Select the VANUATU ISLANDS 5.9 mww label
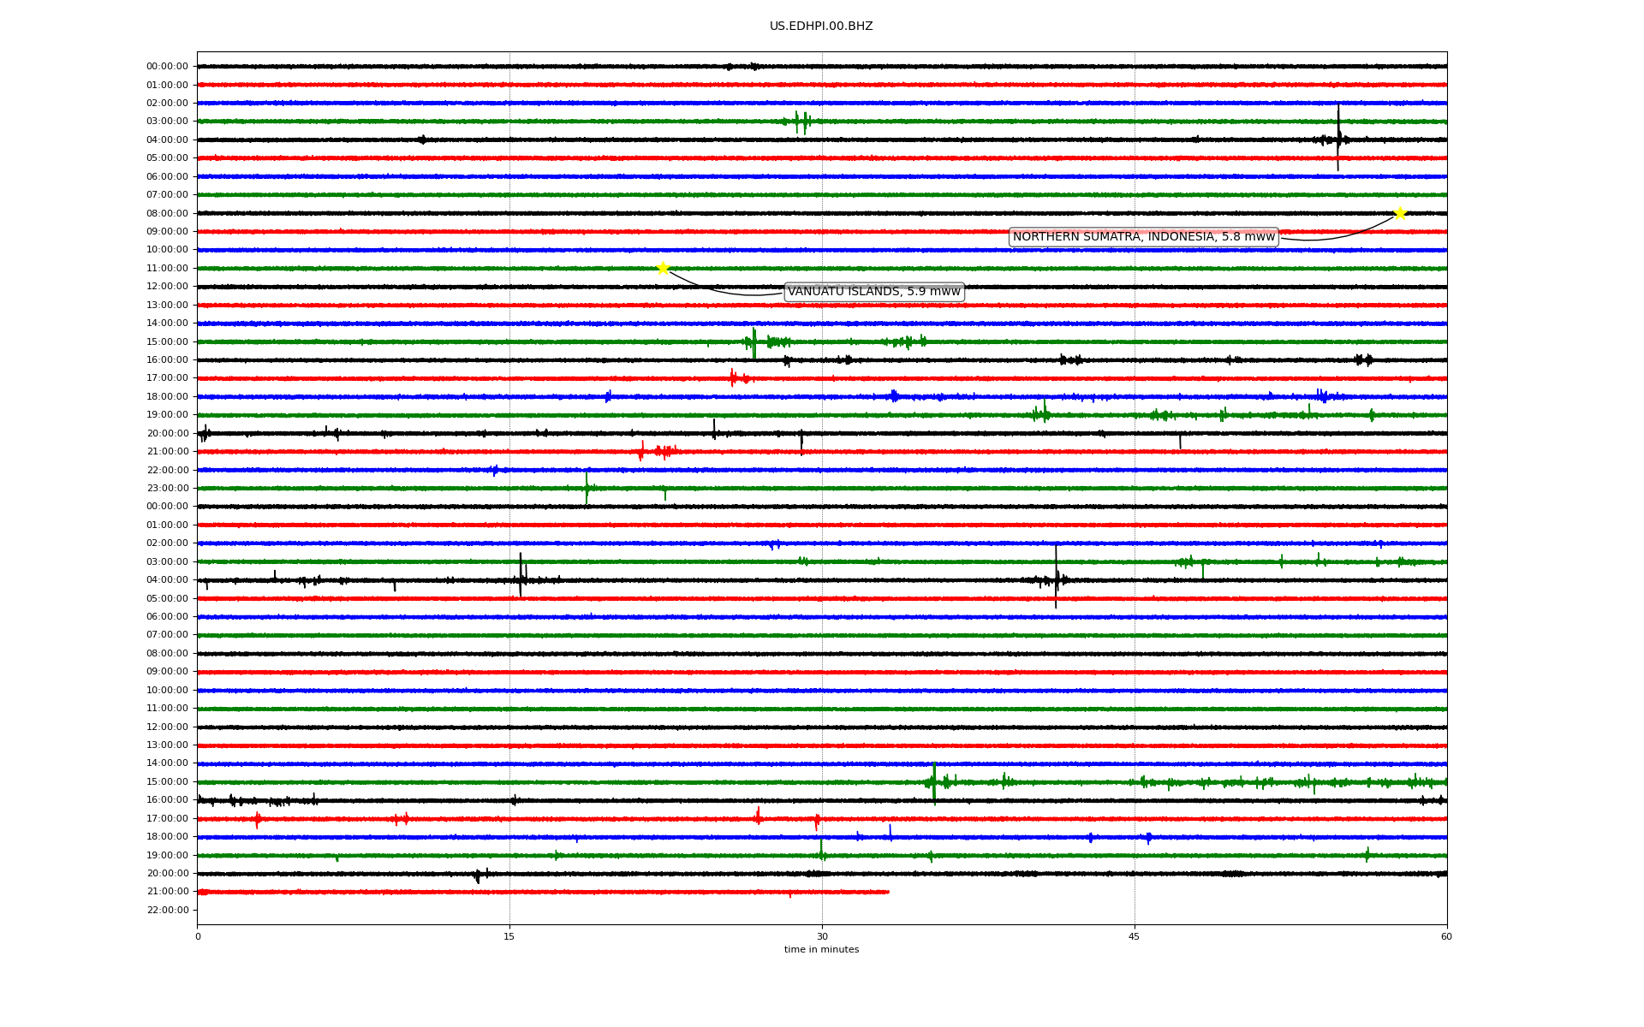Viewport: 1644px width, 1027px height. coord(874,292)
